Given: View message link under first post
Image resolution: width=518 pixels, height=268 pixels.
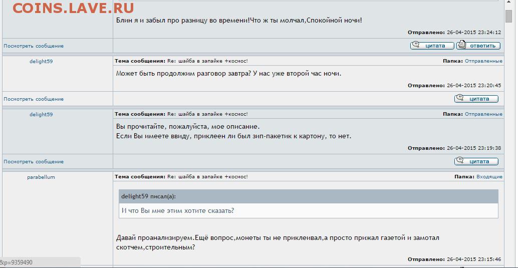Looking at the screenshot, I should [34, 46].
